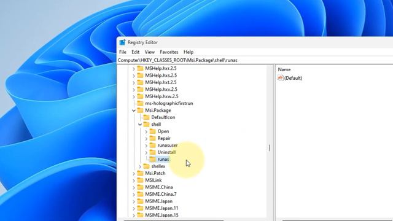Click the runasuser folder icon
Viewport: 393px width, 221px height.
tap(153, 145)
